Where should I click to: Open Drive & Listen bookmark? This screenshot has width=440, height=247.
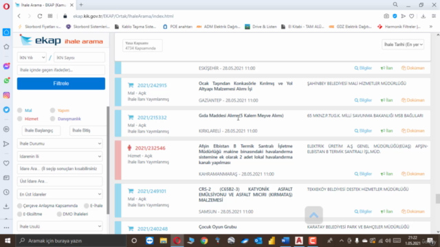click(x=261, y=27)
